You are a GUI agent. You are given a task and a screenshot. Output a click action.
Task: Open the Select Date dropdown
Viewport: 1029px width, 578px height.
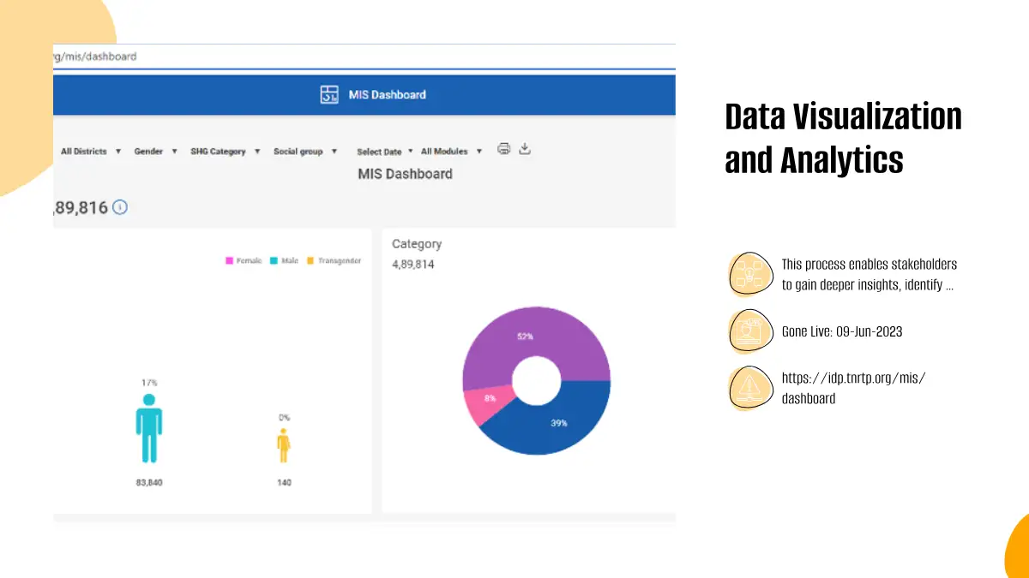pos(384,152)
